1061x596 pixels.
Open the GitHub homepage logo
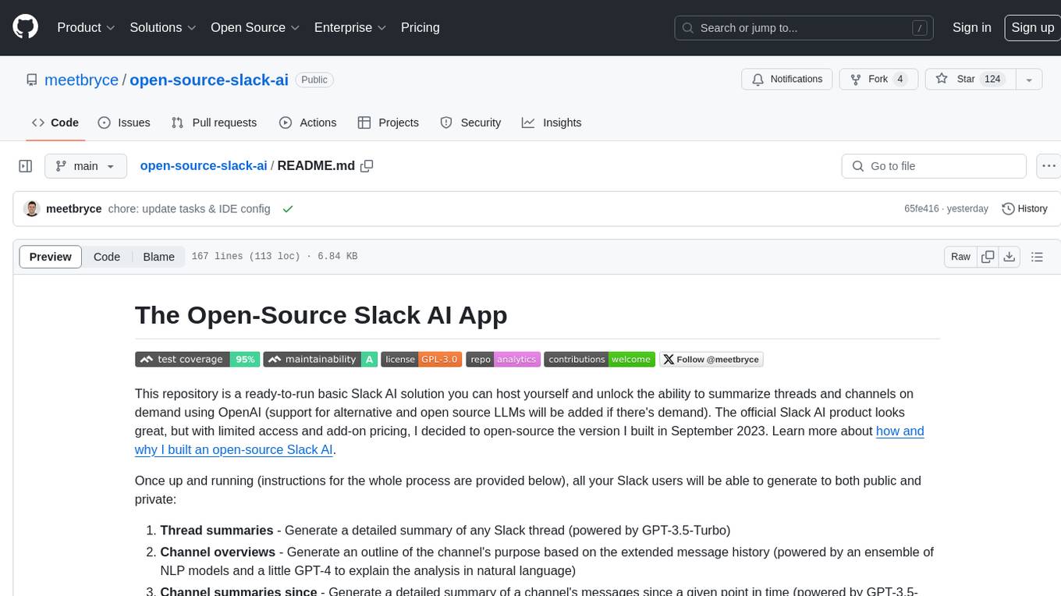[x=25, y=27]
